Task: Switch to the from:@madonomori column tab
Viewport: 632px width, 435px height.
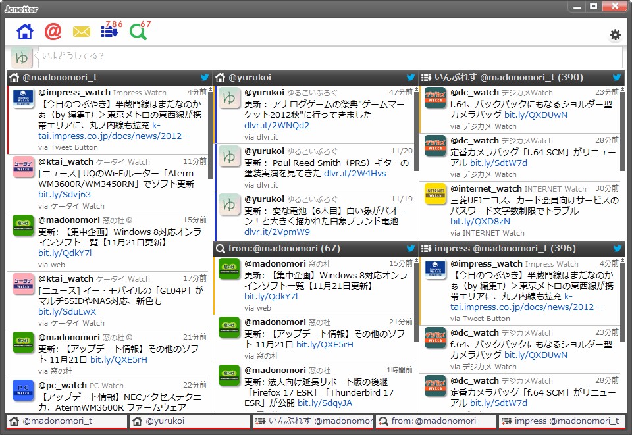Action: coord(436,421)
